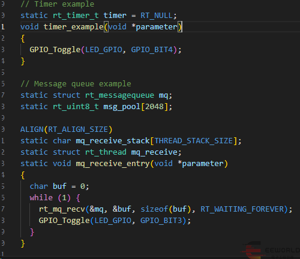Click the mq_receive_entry function name
Image resolution: width=300 pixels, height=259 pixels.
click(113, 164)
